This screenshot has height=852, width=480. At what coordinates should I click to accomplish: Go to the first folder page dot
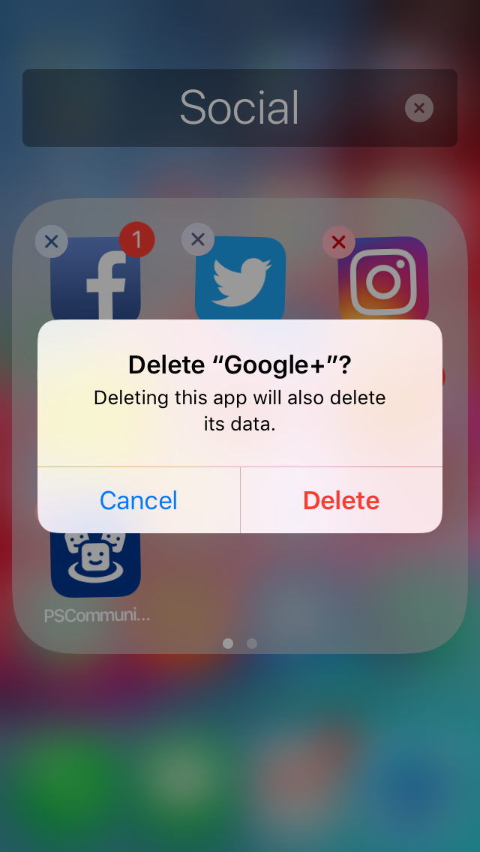(x=228, y=643)
